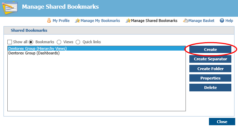Select the Views radio button

[59, 42]
